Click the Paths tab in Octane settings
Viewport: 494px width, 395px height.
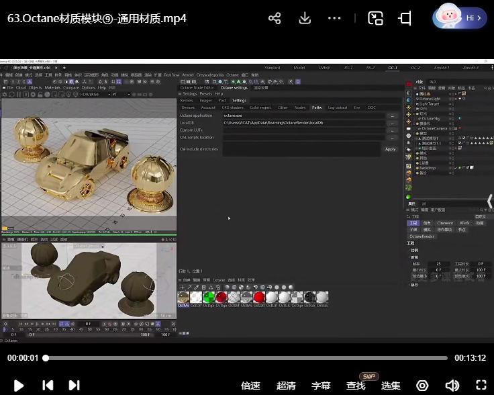(x=317, y=107)
